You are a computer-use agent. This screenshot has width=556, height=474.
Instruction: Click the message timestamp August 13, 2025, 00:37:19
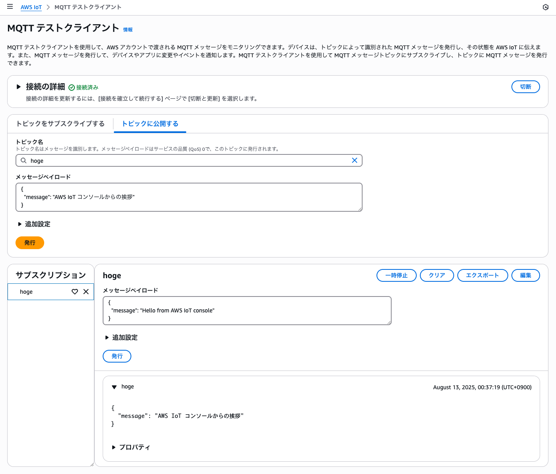tap(482, 387)
